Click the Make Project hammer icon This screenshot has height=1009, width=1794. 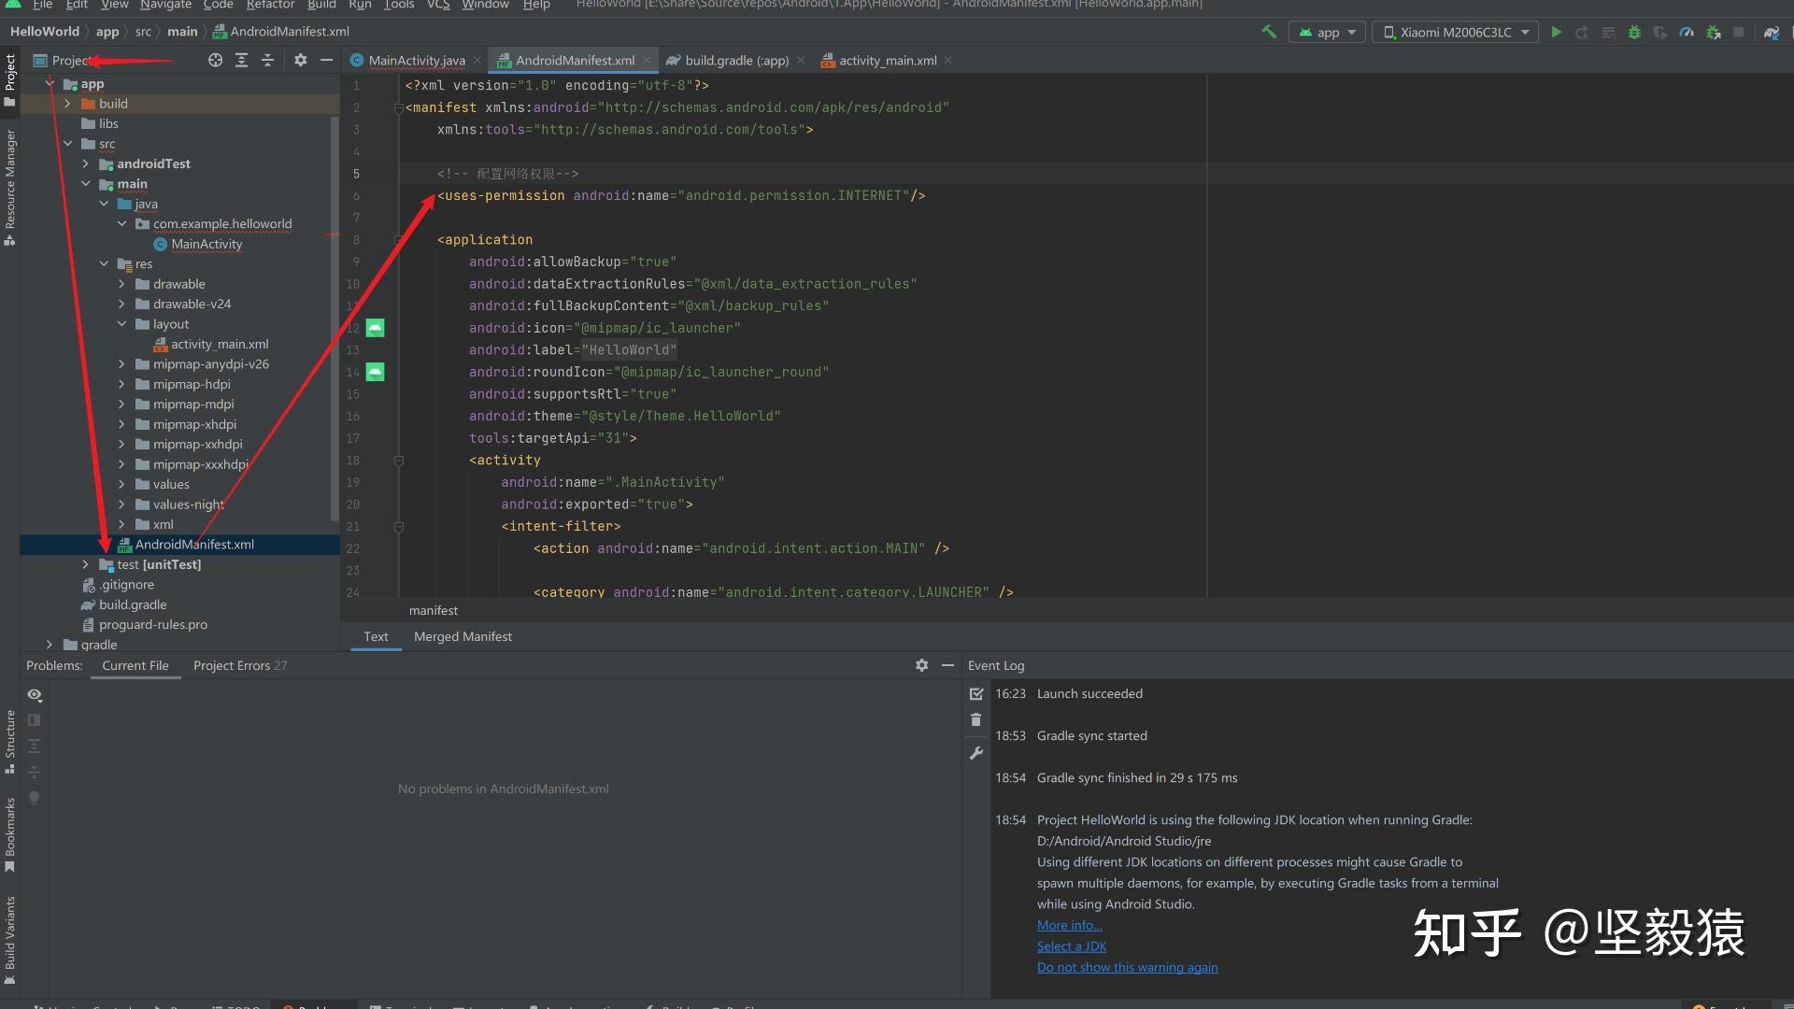1269,32
